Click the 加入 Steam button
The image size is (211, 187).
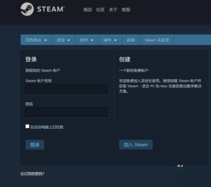click(136, 144)
